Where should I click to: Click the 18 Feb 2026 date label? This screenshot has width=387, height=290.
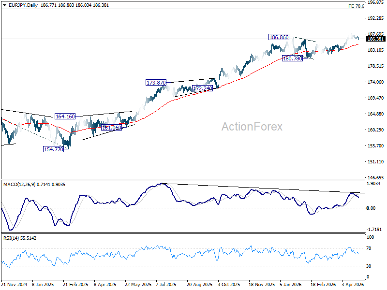coord(323,284)
